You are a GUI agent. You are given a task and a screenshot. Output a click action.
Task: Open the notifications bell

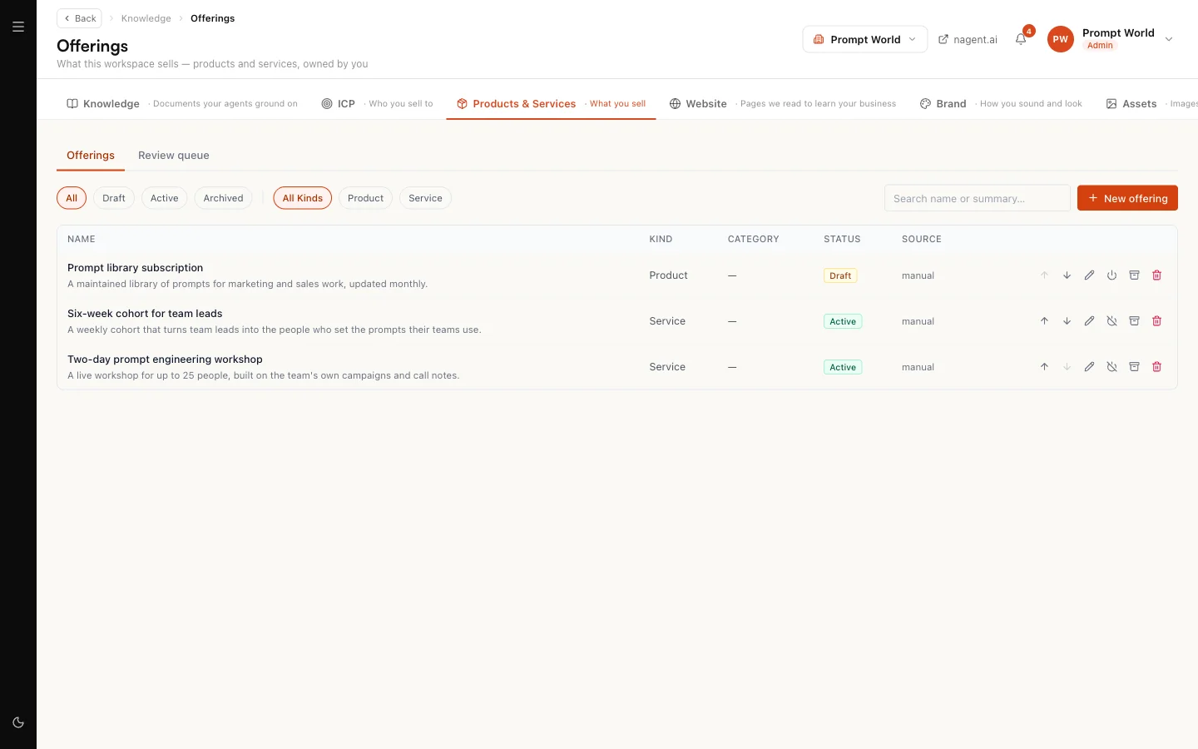[1021, 39]
